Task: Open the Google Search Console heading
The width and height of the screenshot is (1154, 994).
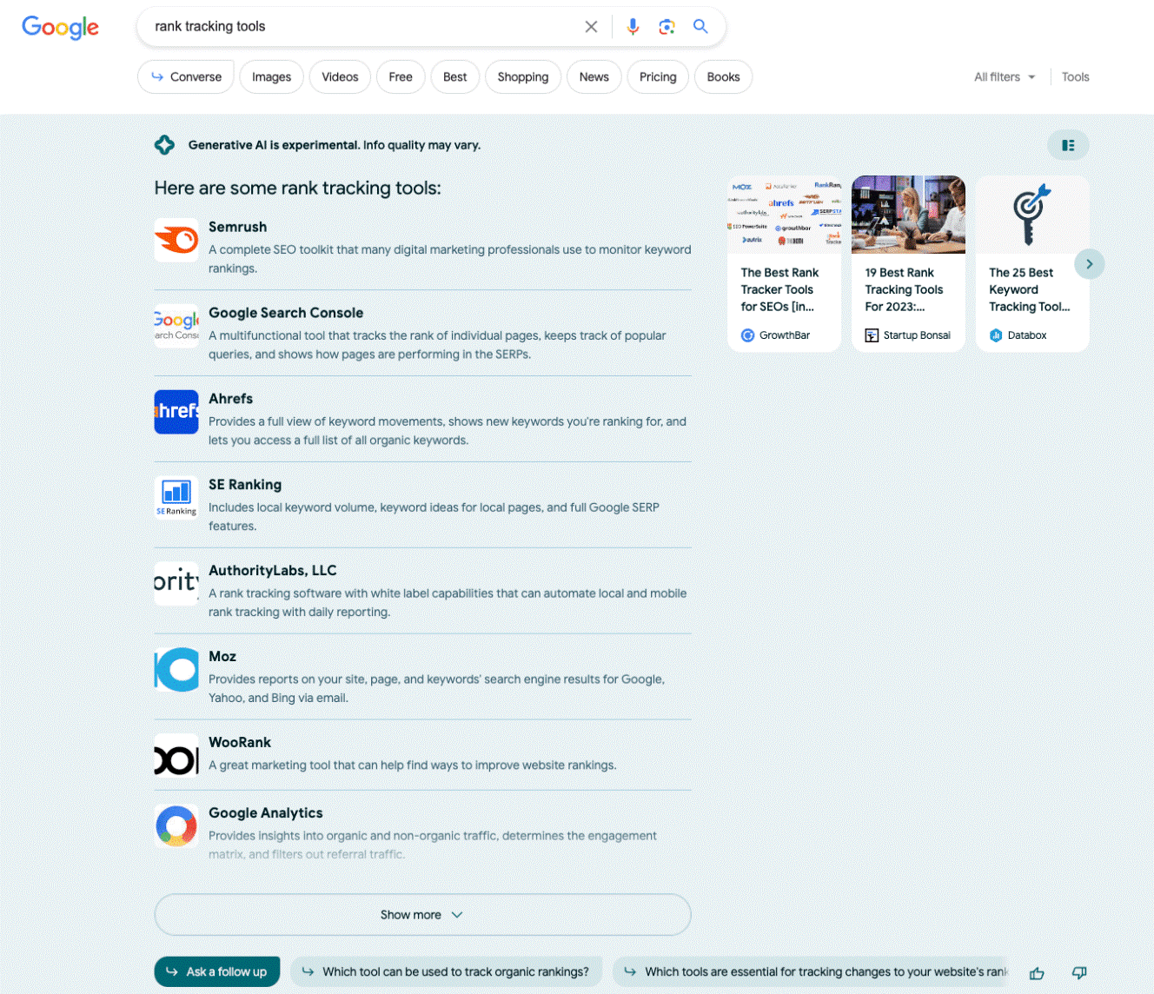Action: pos(286,313)
